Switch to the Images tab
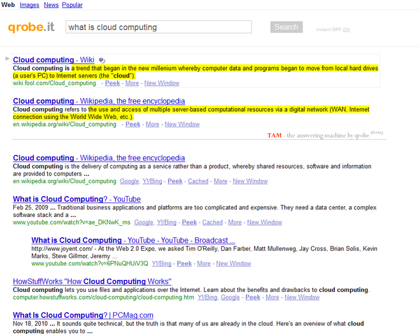419x334 pixels. (29, 5)
